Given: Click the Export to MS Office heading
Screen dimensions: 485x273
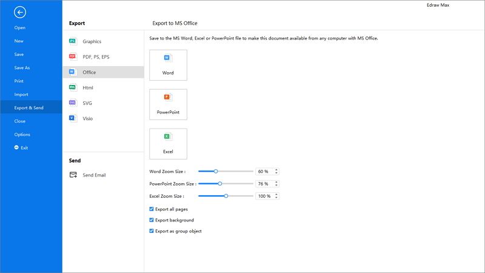Looking at the screenshot, I should (175, 23).
